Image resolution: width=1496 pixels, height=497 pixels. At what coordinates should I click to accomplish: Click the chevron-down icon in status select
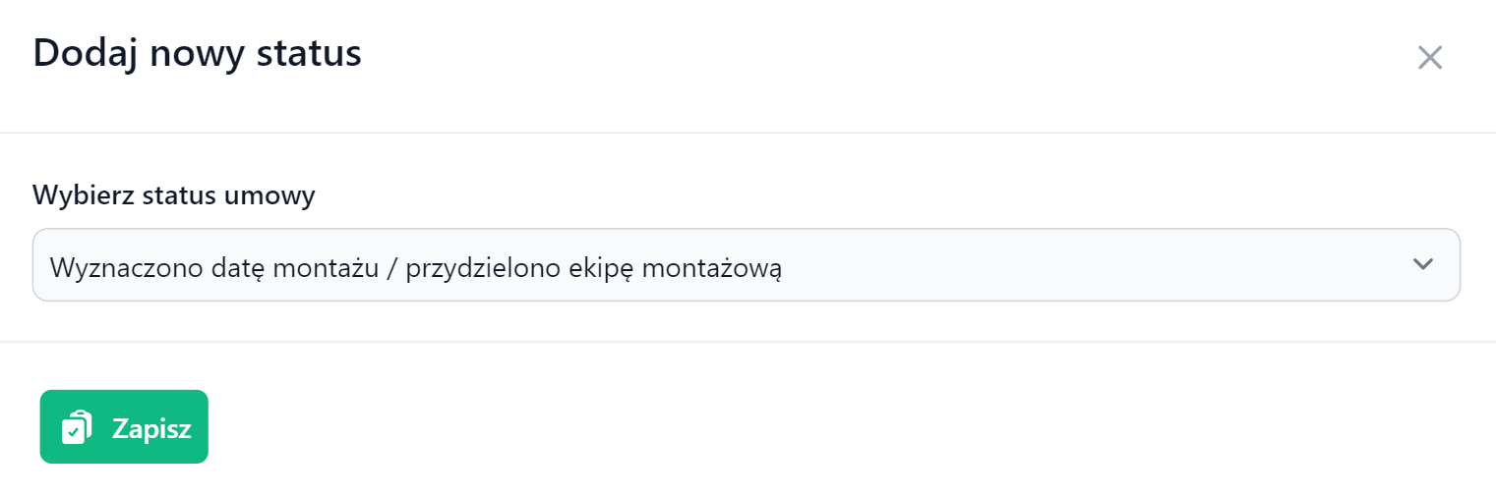point(1422,264)
